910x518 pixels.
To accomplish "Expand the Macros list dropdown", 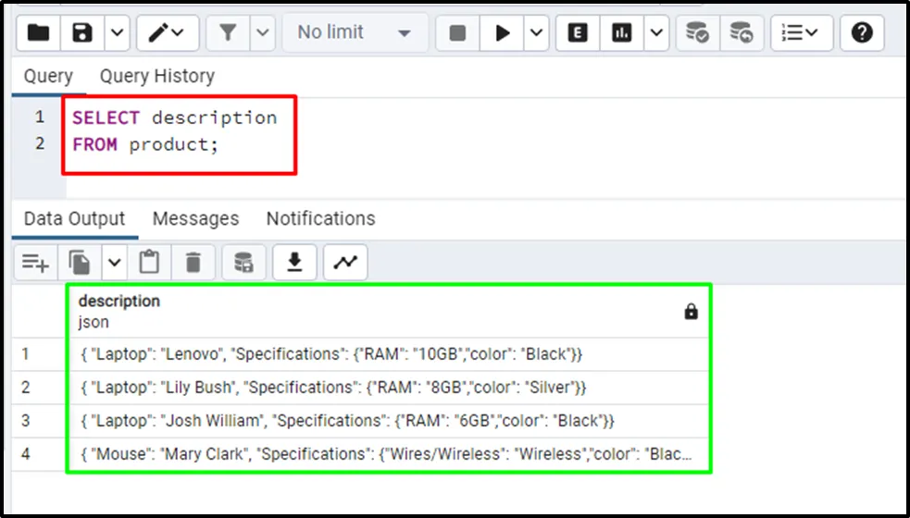I will [800, 33].
